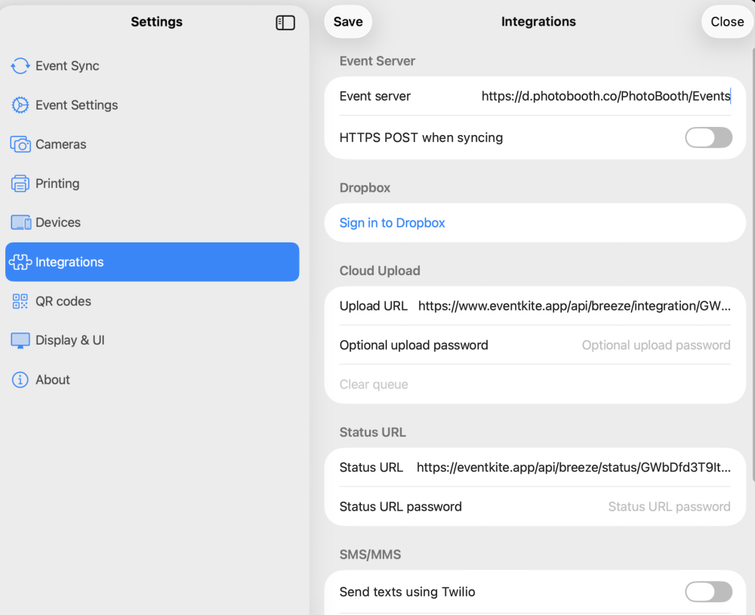The image size is (755, 615).
Task: Click the QR codes icon
Action: pos(20,301)
